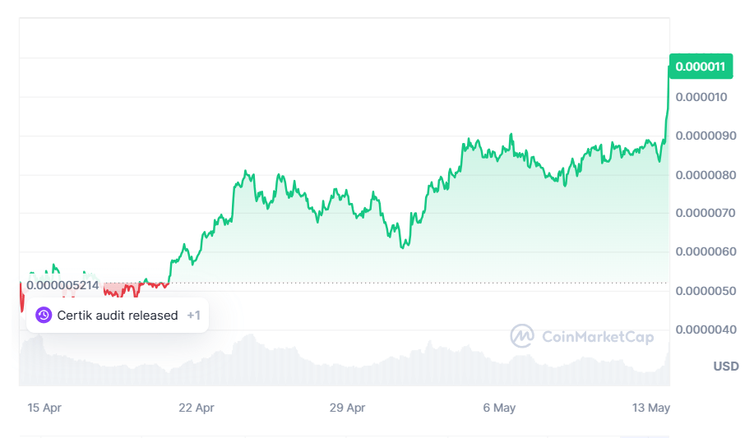Click the CoinMarketCap watermark text
The width and height of the screenshot is (754, 438).
(x=598, y=337)
